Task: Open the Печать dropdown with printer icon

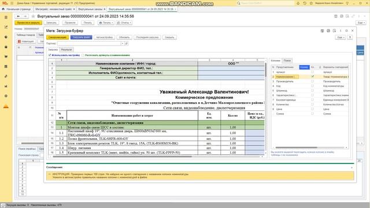Action: [106, 23]
